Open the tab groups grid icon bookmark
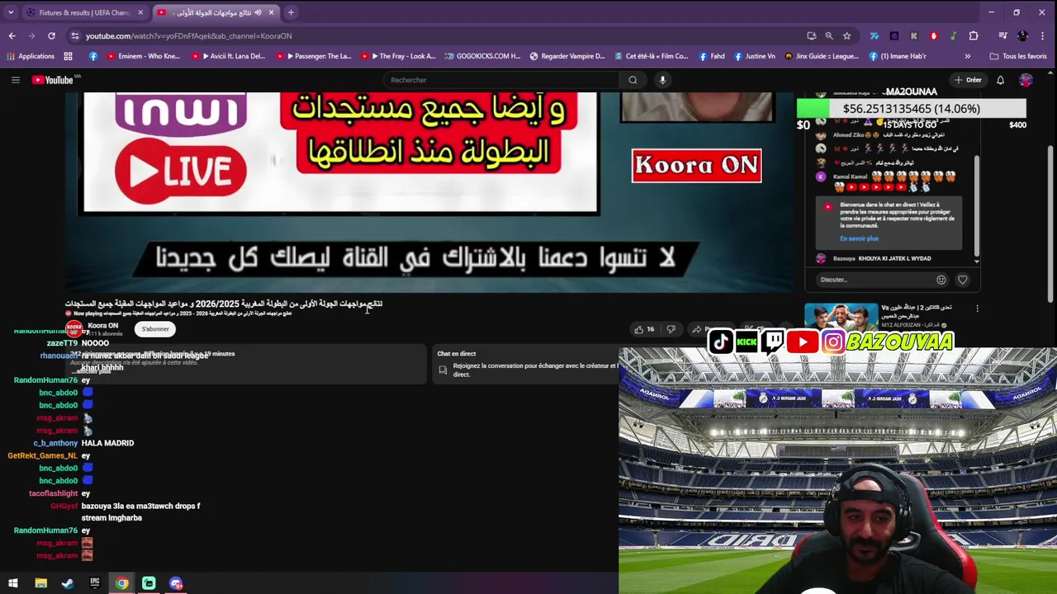 (68, 56)
